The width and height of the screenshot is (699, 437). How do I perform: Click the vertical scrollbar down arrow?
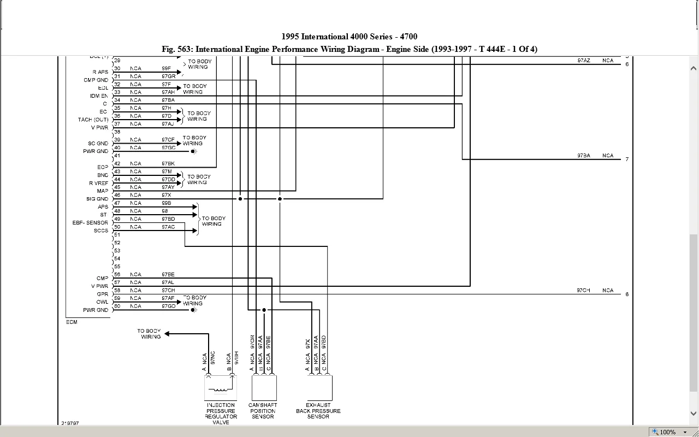(694, 414)
